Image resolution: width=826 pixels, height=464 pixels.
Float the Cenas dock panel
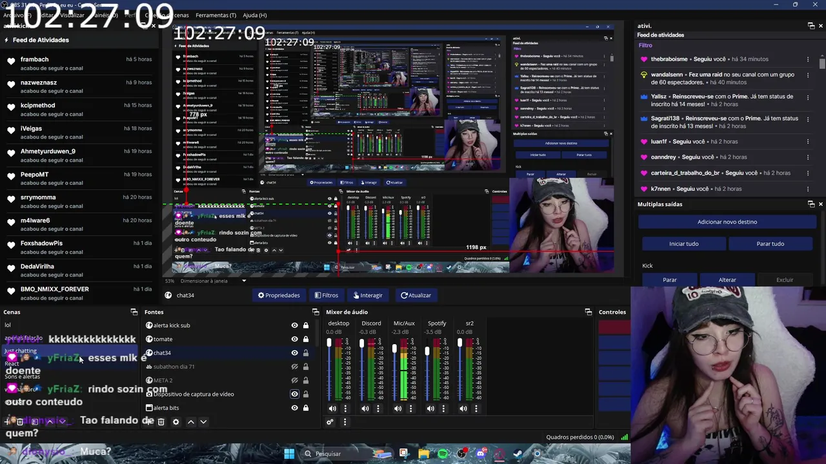pyautogui.click(x=134, y=312)
